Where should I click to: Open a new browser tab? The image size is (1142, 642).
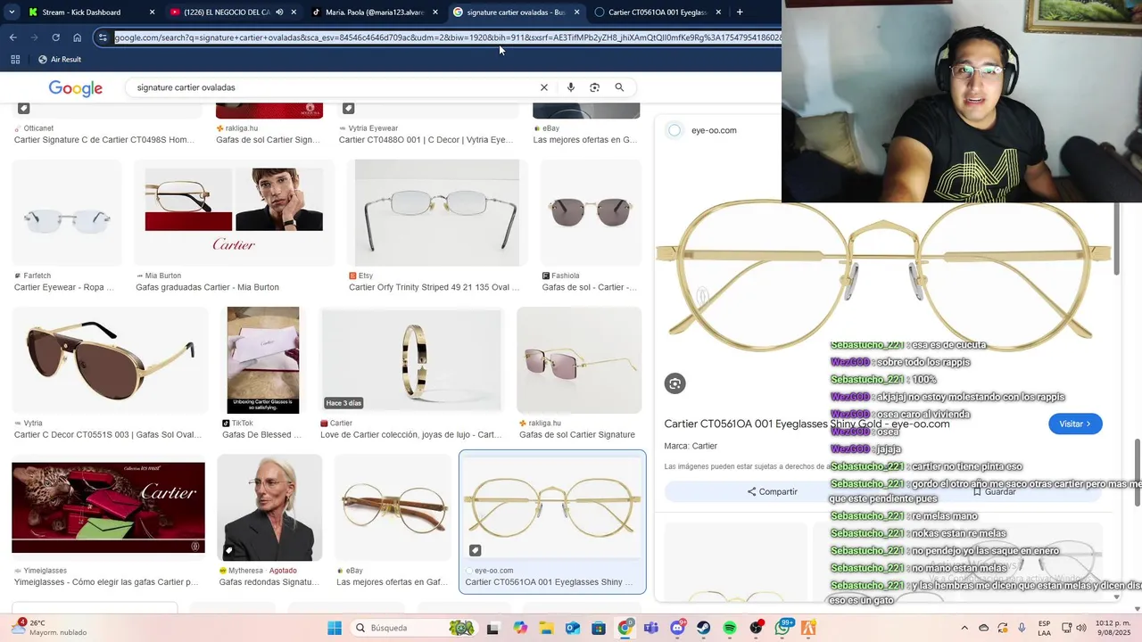[740, 12]
